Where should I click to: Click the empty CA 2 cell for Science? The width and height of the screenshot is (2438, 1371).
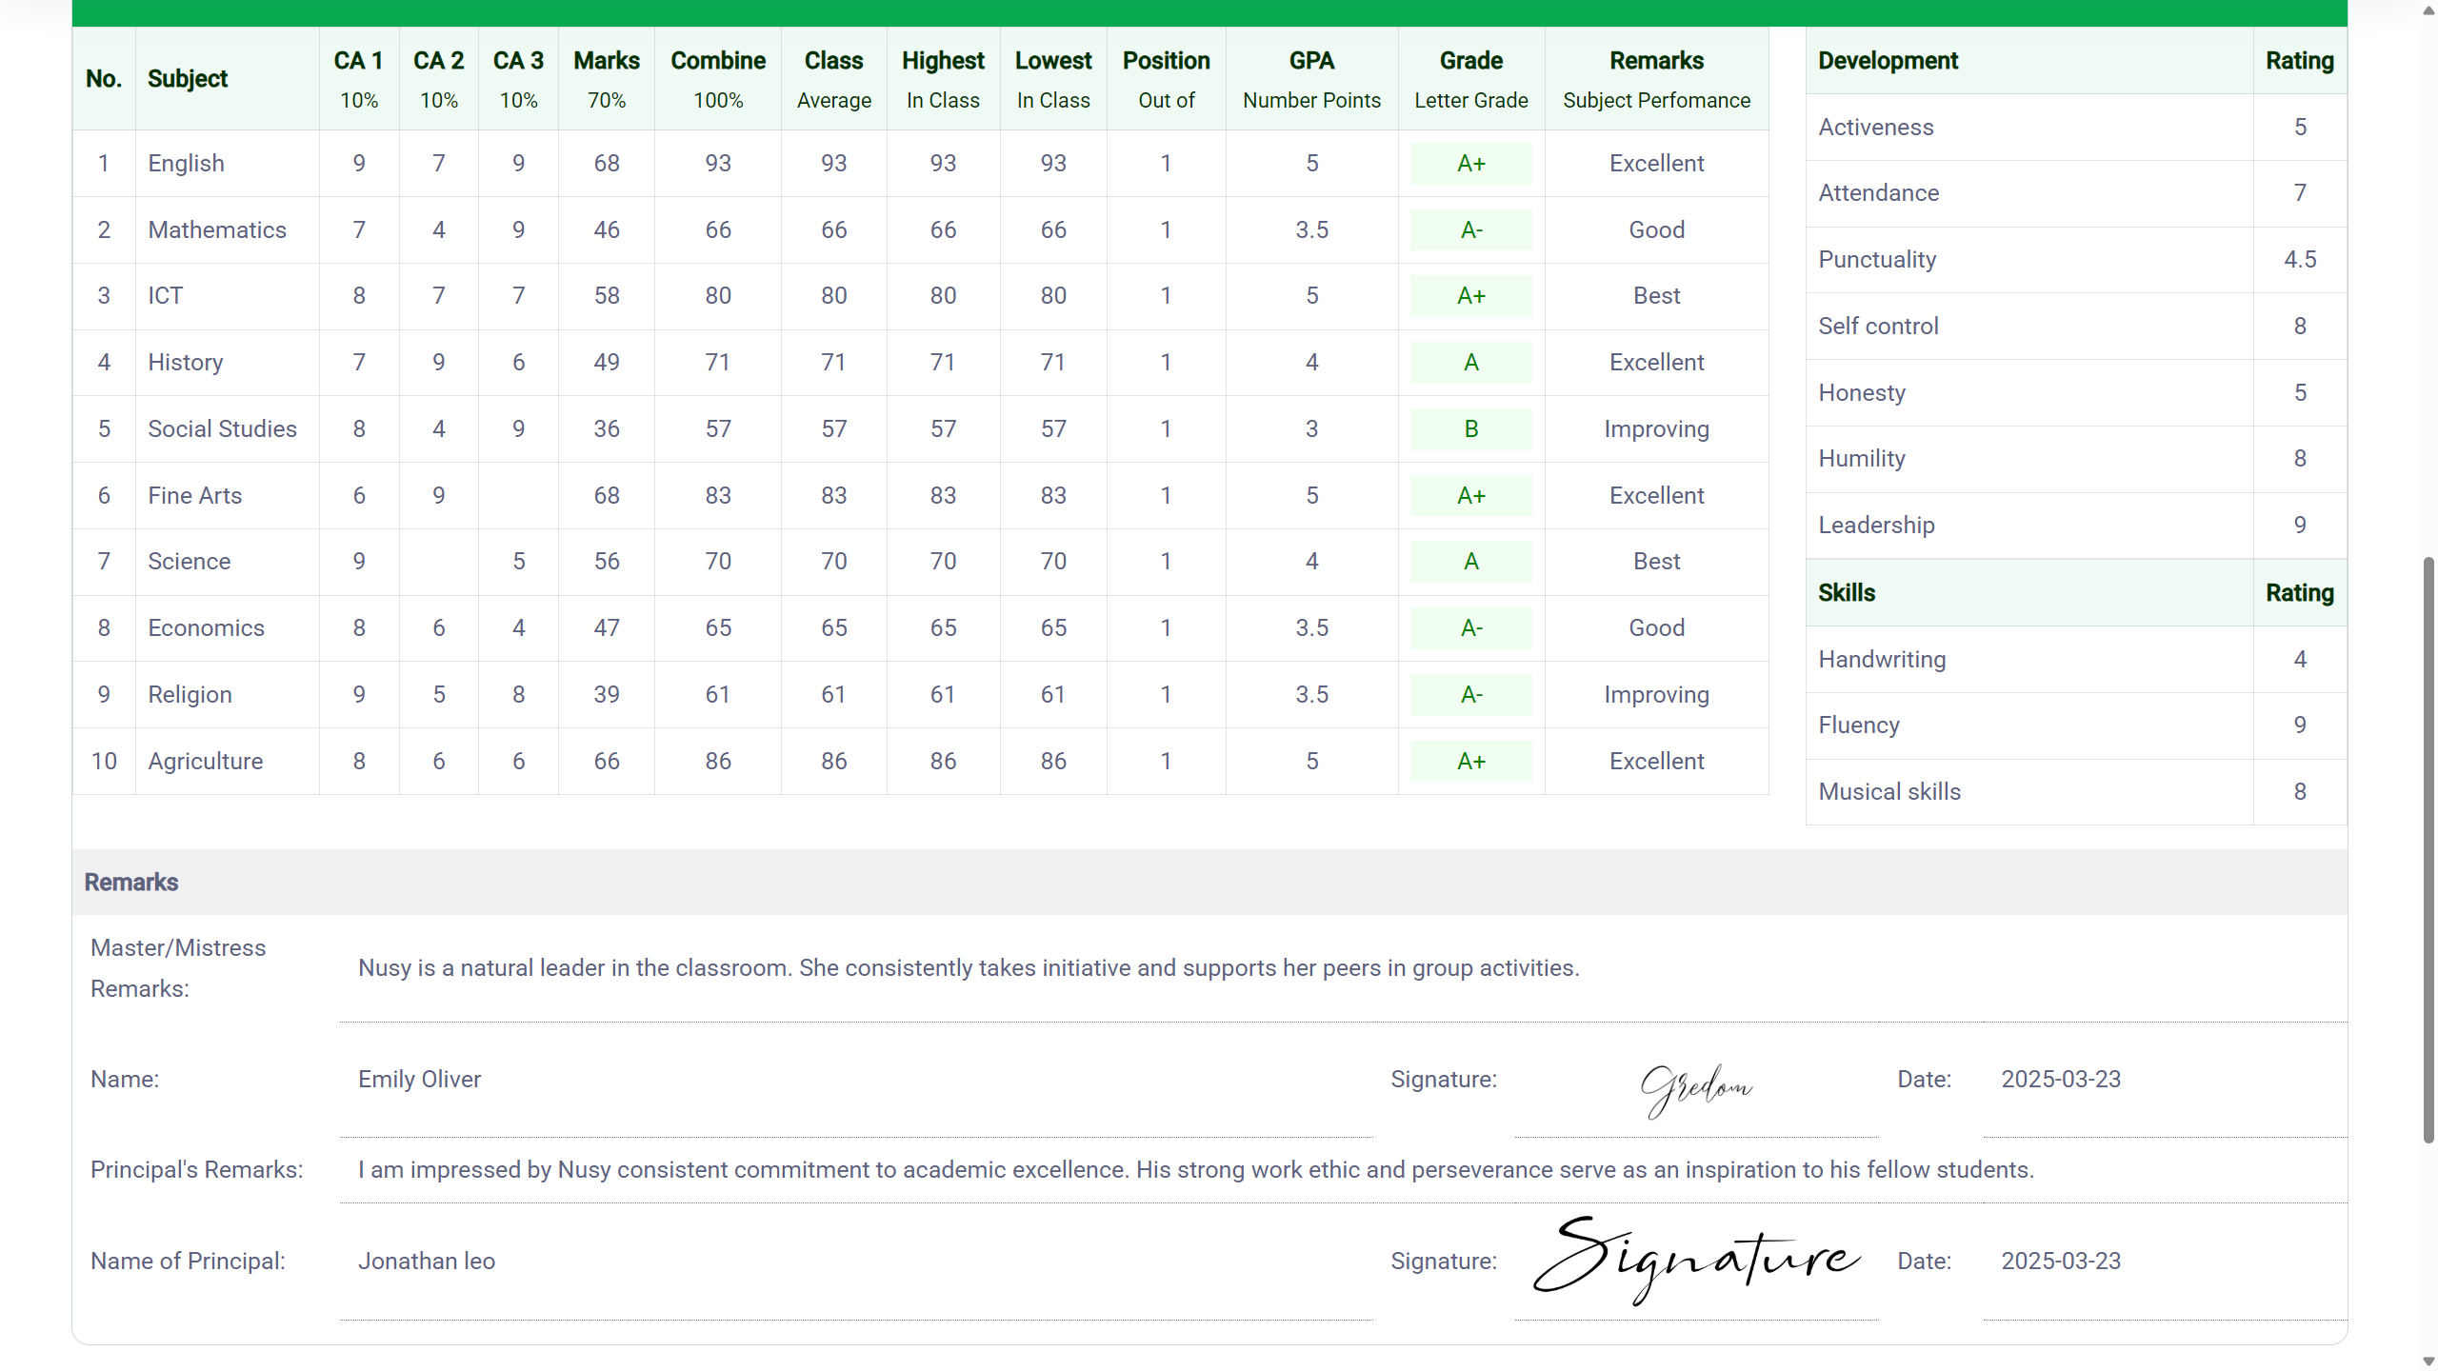coord(438,562)
